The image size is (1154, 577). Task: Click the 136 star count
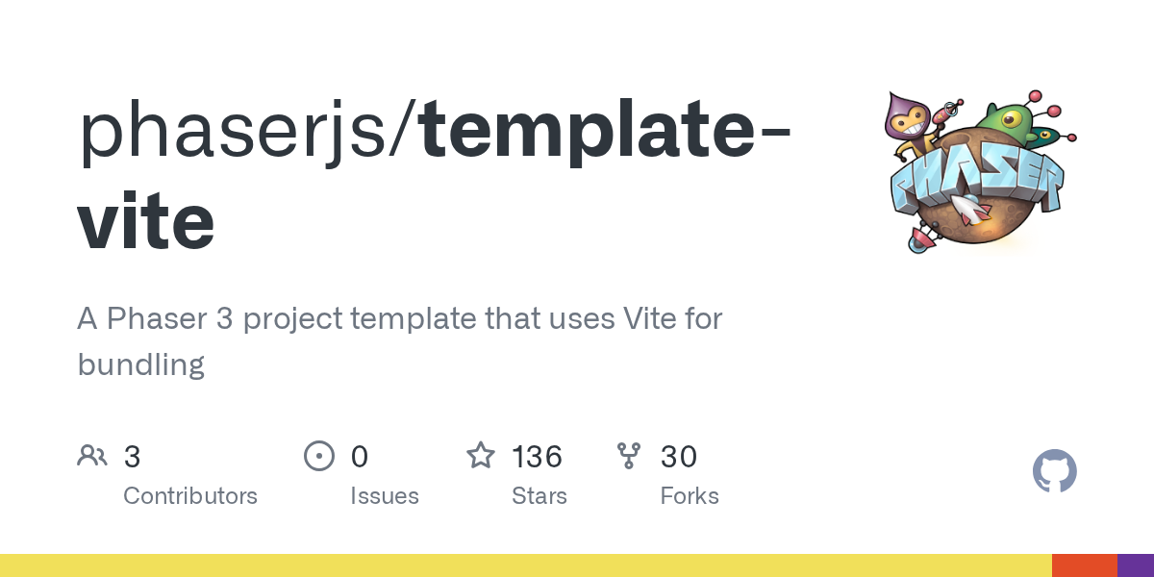coord(537,456)
